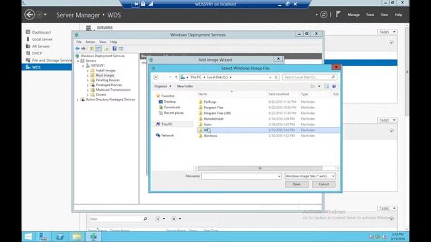Click the WDS console icon on taskbar
This screenshot has height=242, width=431.
94,237
